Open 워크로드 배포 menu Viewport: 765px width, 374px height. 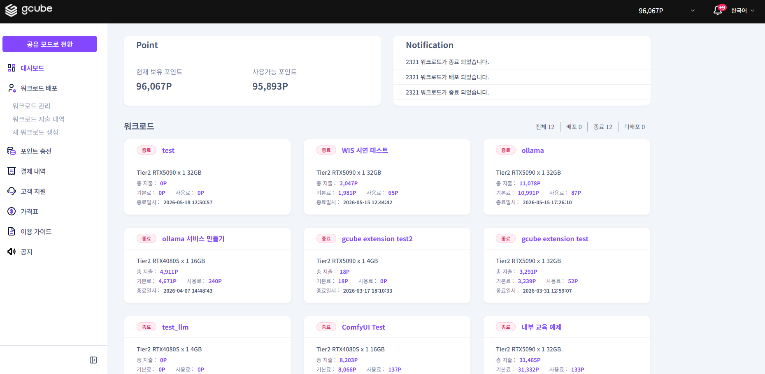[x=39, y=88]
